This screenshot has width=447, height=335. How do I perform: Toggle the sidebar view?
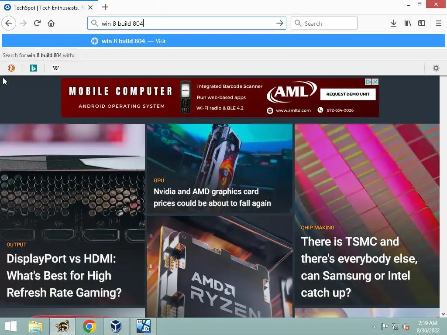(422, 23)
